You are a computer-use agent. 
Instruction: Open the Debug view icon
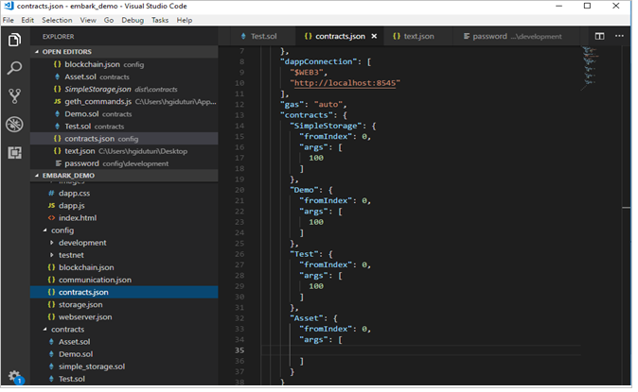tap(14, 125)
